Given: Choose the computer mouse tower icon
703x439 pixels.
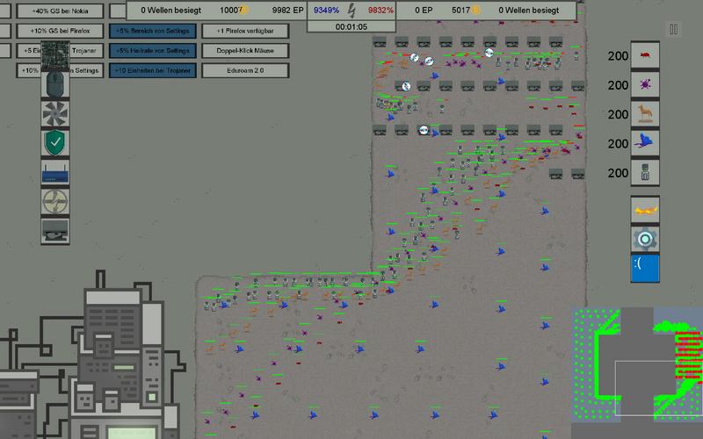Looking at the screenshot, I should [55, 84].
